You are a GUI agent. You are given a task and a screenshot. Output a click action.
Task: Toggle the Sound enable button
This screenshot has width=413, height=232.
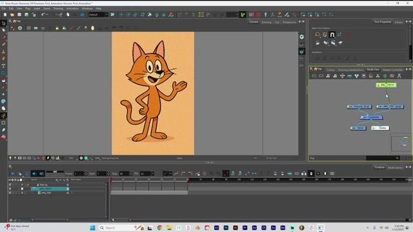point(34,173)
